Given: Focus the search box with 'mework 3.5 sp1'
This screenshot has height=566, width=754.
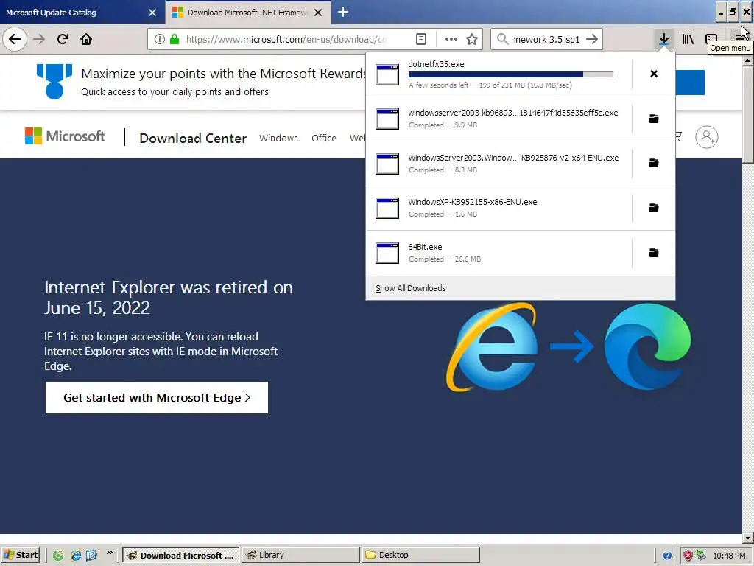Looking at the screenshot, I should pos(546,39).
